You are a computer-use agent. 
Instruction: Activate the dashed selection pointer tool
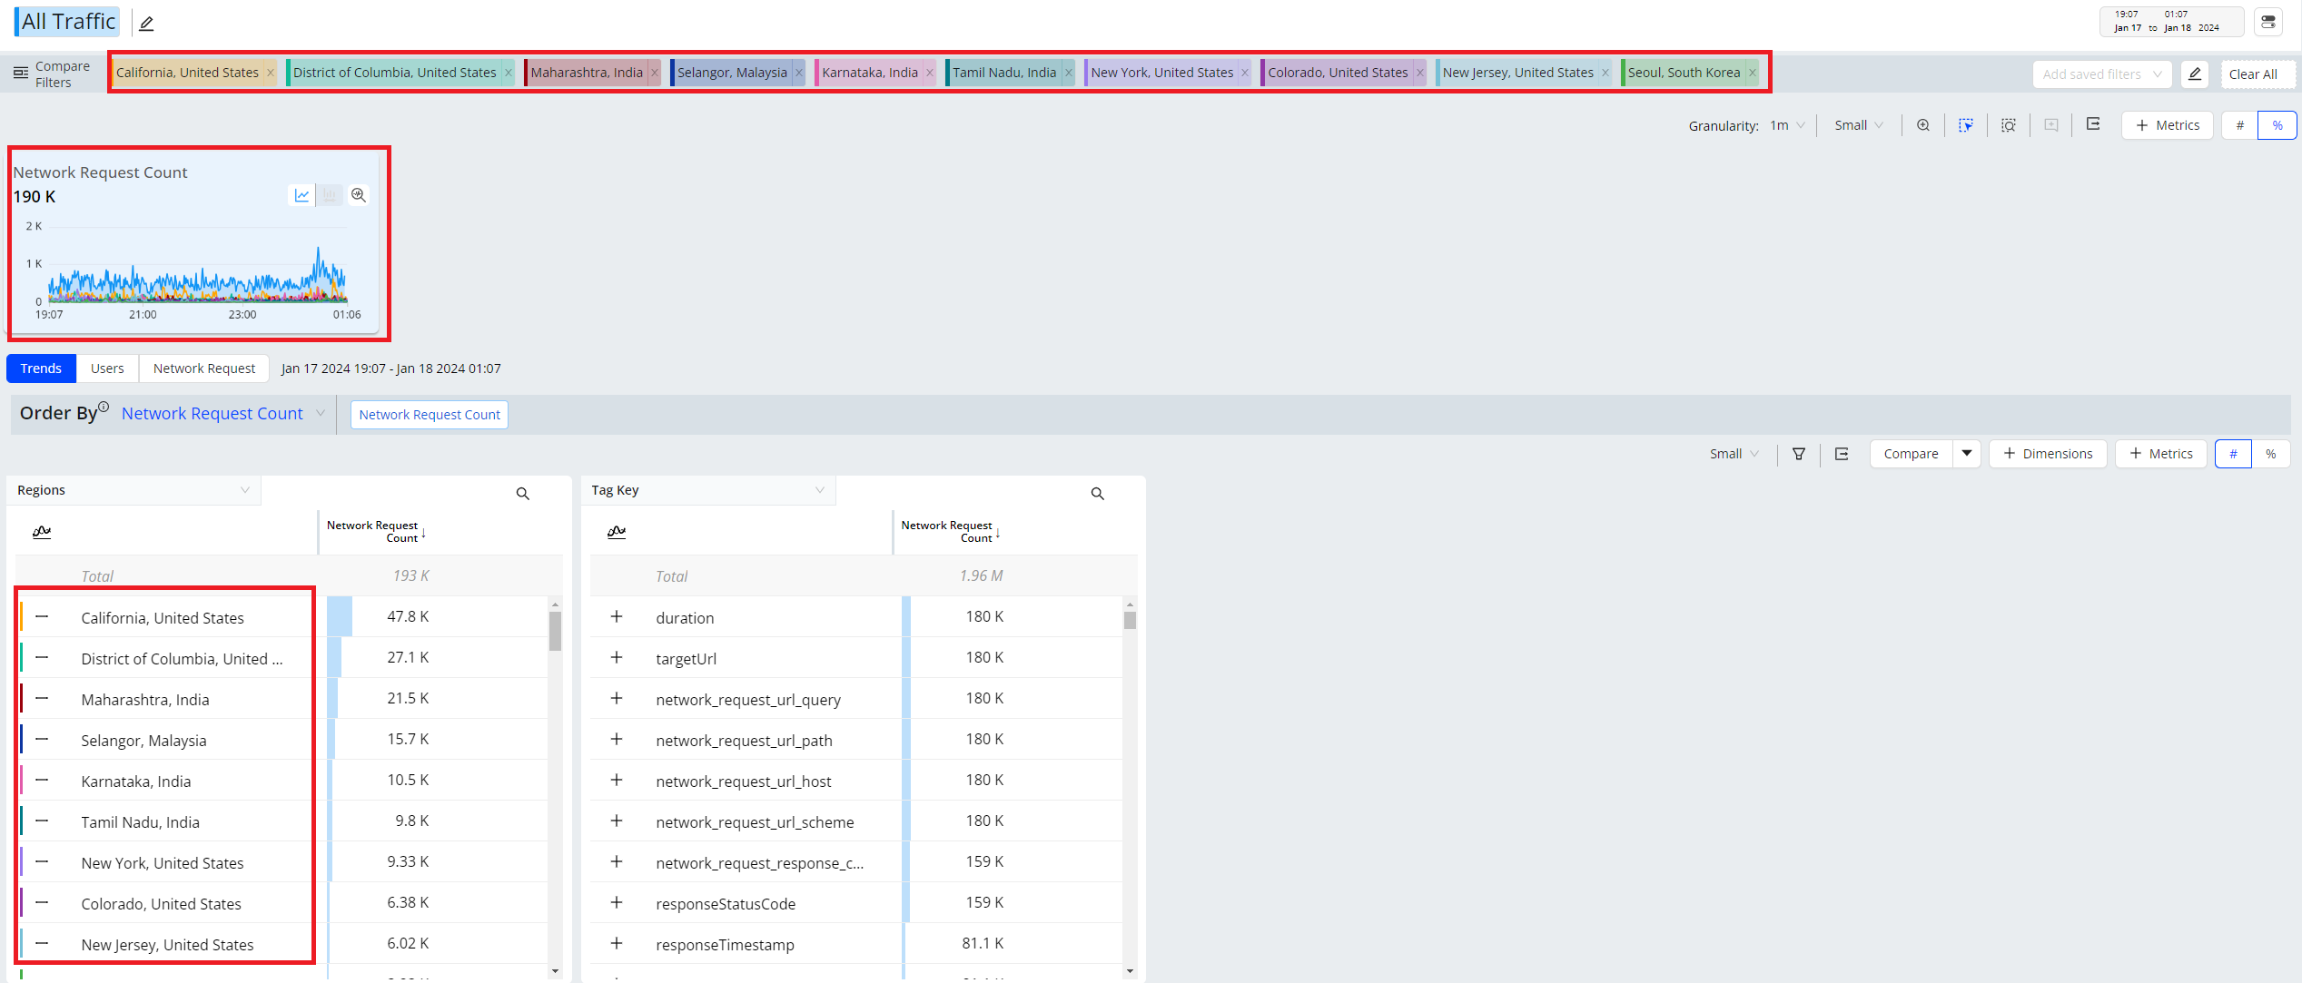point(1965,125)
